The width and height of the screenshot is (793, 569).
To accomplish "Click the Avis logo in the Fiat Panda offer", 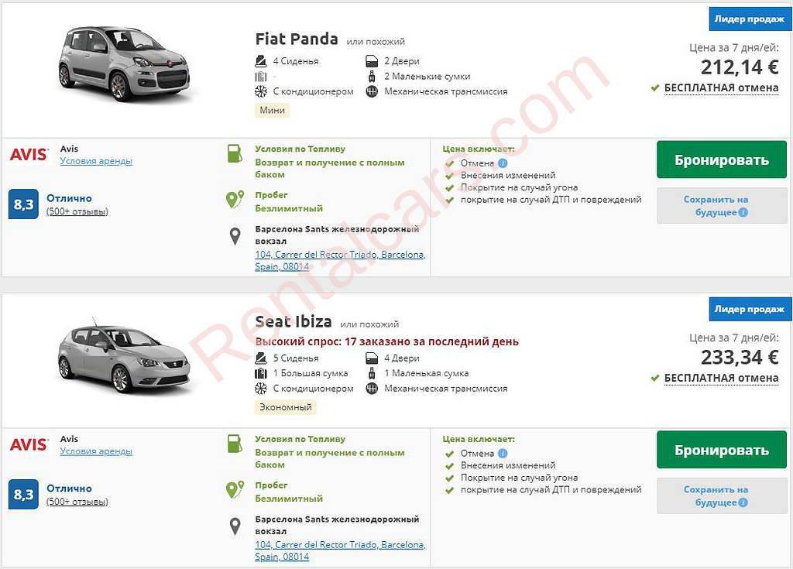I will point(29,155).
